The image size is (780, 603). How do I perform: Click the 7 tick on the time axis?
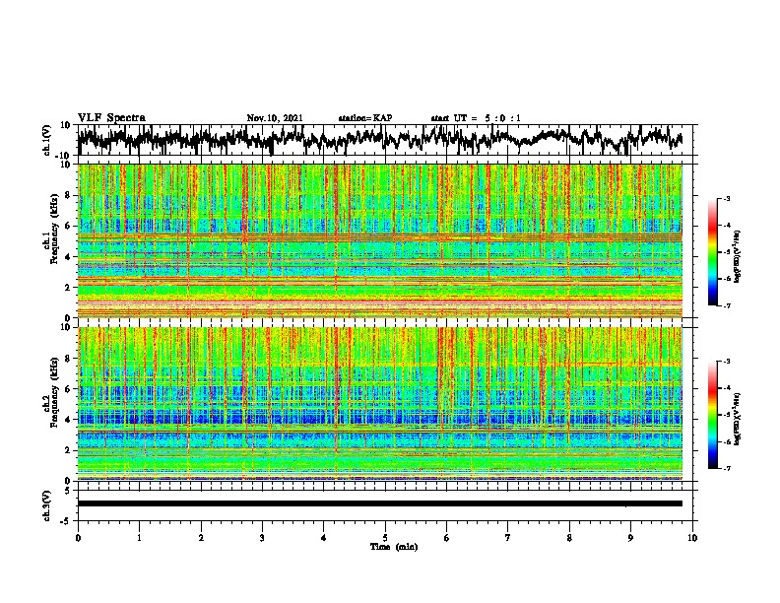[508, 538]
